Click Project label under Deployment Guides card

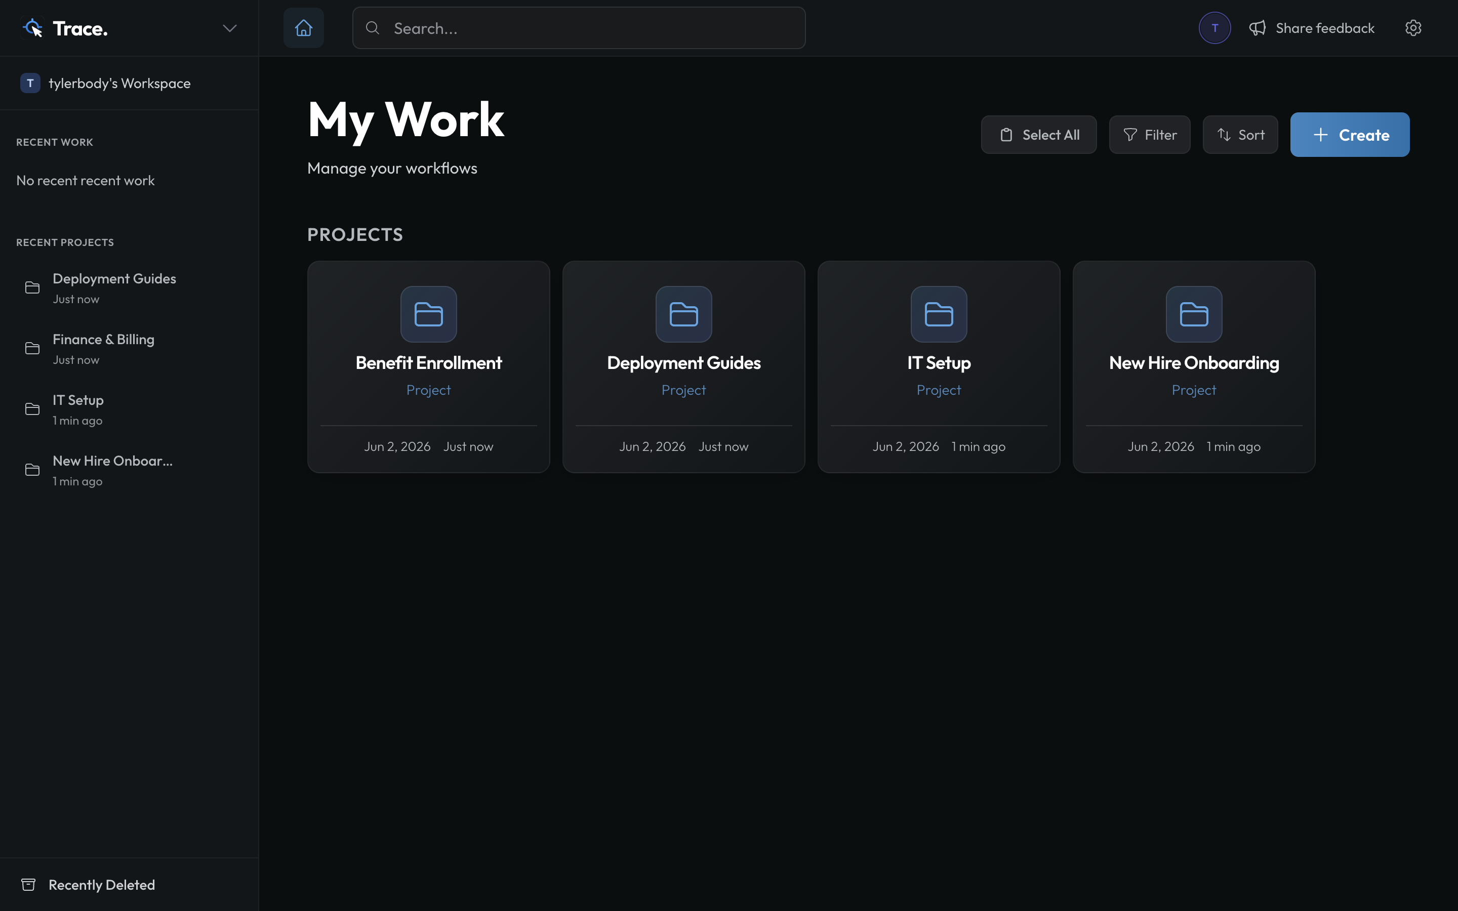point(684,390)
